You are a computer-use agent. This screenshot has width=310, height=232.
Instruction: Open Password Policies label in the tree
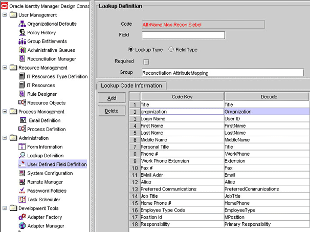47,191
